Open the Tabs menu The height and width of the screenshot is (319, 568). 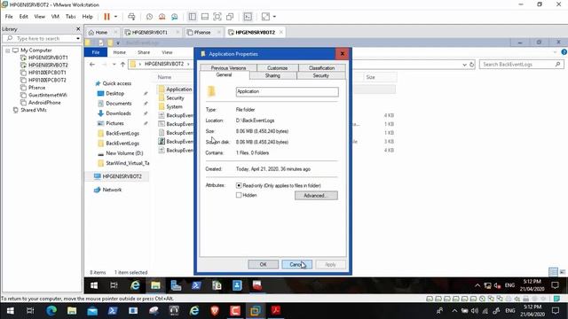(x=71, y=17)
